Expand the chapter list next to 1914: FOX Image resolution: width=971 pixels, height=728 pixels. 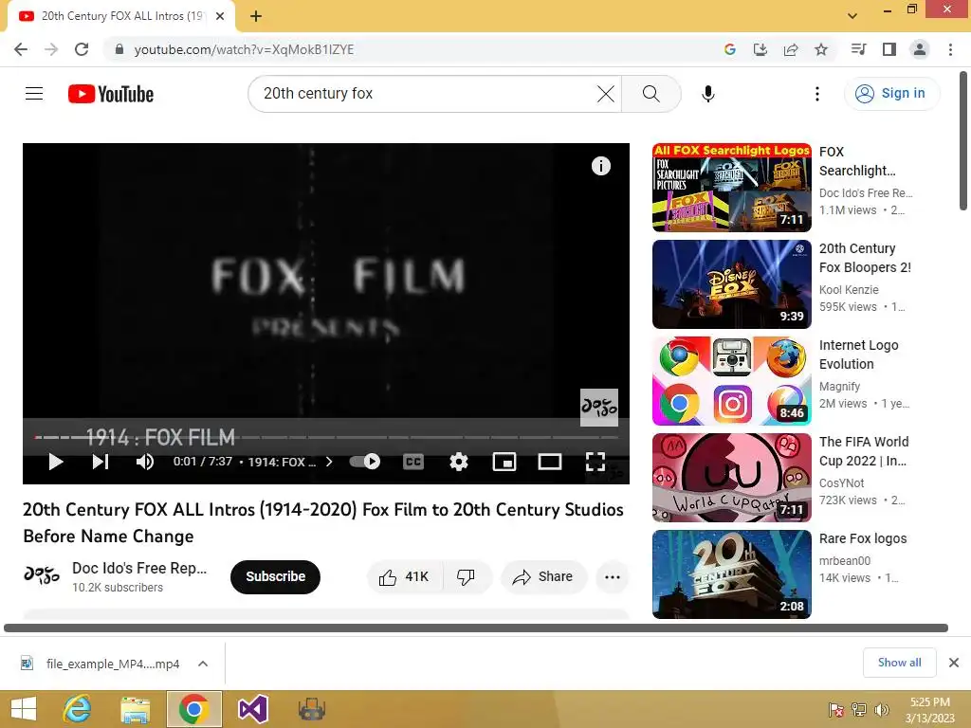[329, 462]
